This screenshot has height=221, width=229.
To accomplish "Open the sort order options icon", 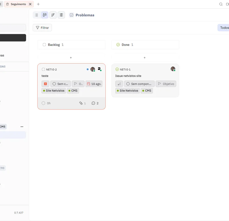I will pyautogui.click(x=53, y=15).
